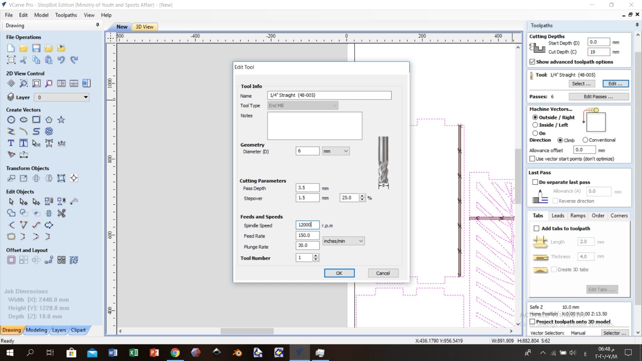Image resolution: width=642 pixels, height=361 pixels.
Task: Pick the Draw Circle tool
Action: pyautogui.click(x=11, y=120)
